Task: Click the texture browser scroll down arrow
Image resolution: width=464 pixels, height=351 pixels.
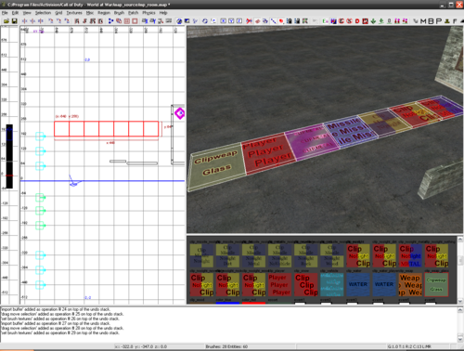Action: pos(460,301)
